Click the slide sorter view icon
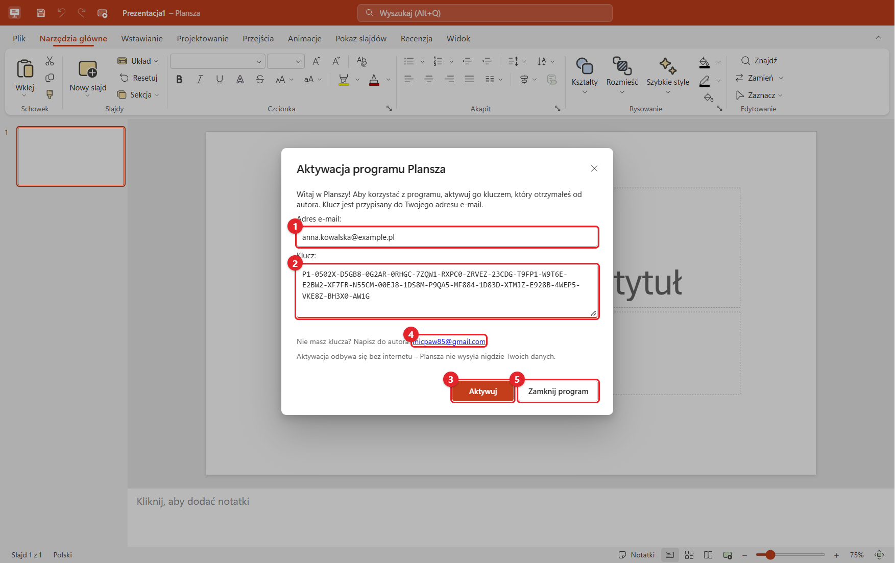This screenshot has width=895, height=563. (x=689, y=555)
